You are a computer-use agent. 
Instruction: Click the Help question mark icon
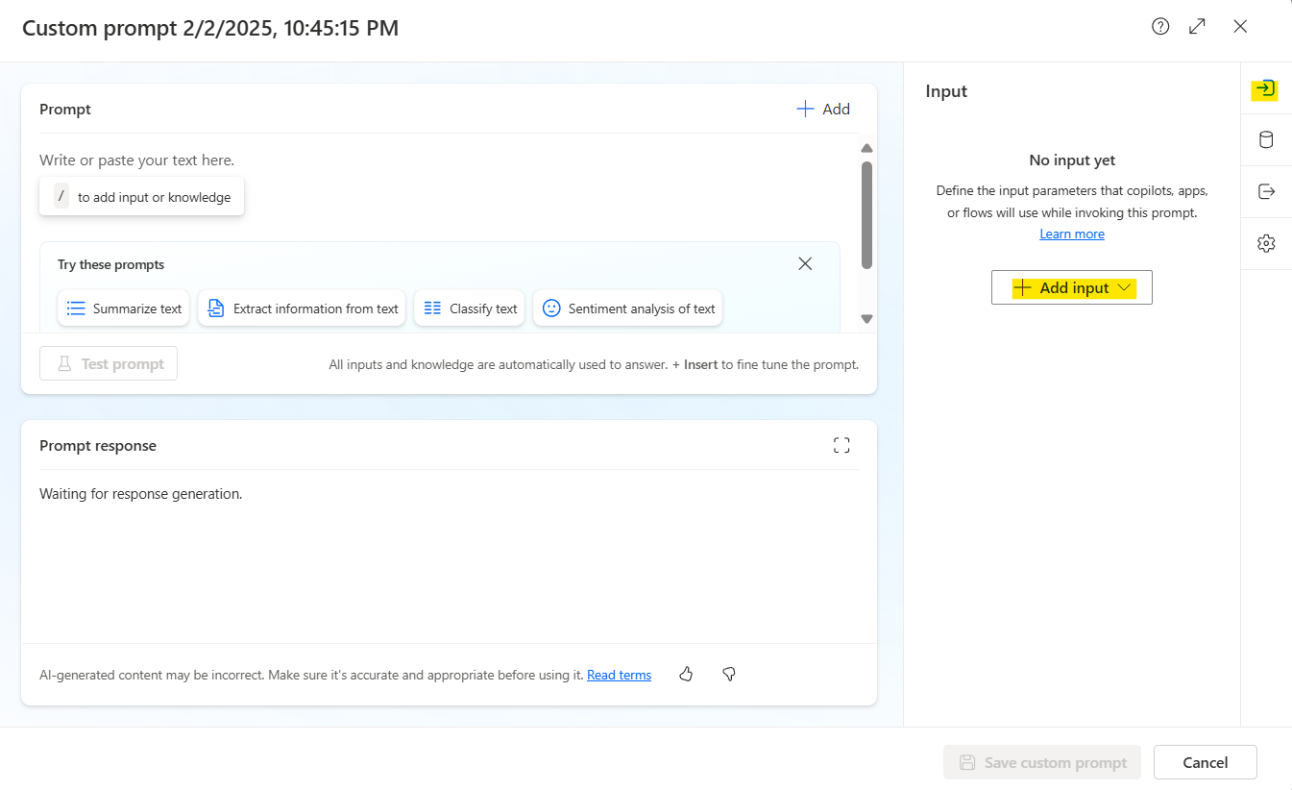1159,26
